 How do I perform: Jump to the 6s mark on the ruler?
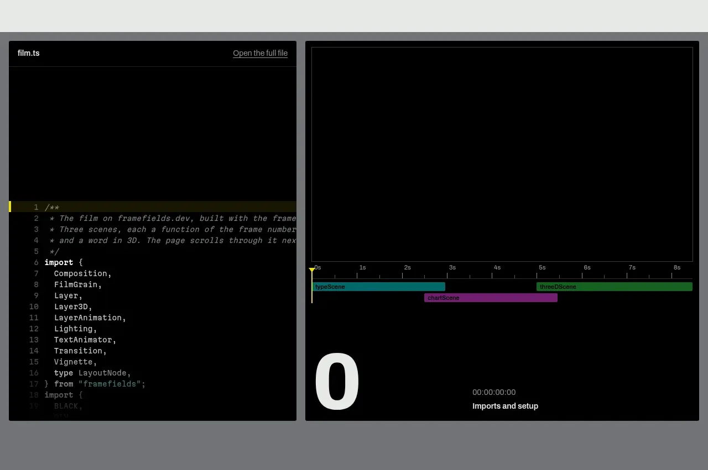tap(587, 267)
